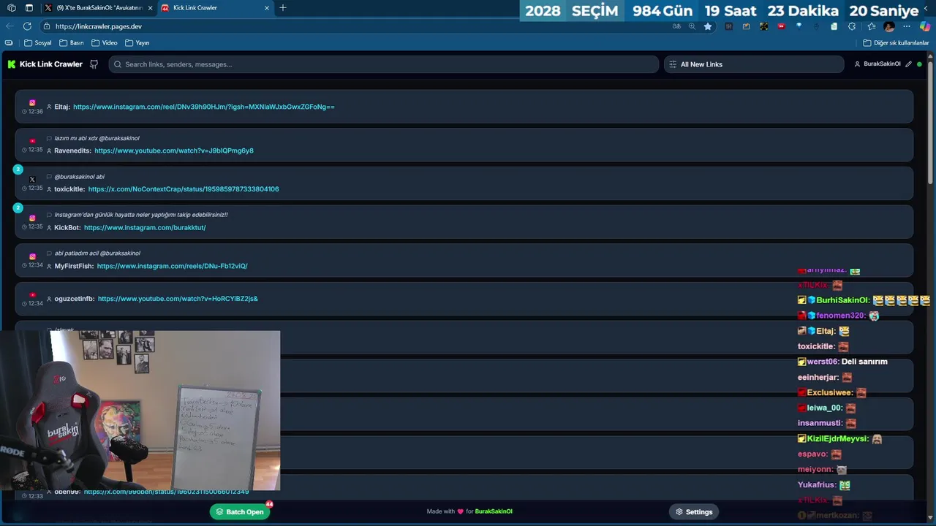Click the message "abi patladım acil @buraksakinol"
Screen dimensions: 936x526
click(97, 254)
